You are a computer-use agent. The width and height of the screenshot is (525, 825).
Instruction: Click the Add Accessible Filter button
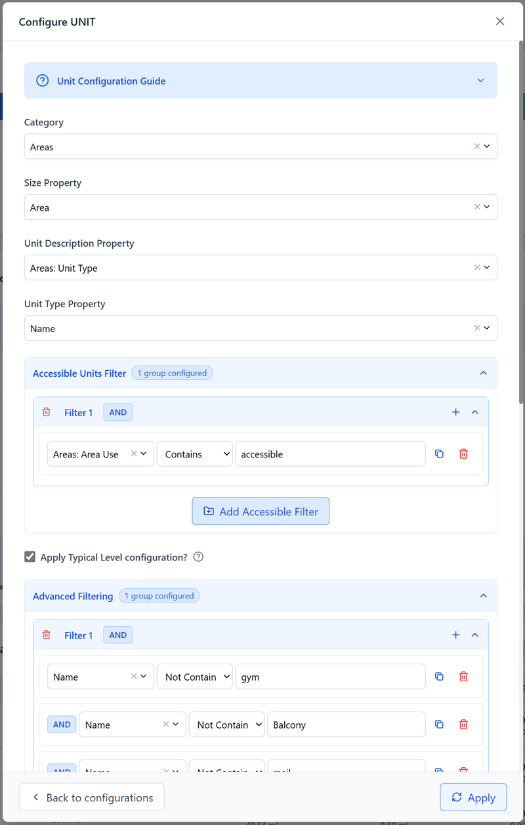pyautogui.click(x=261, y=511)
